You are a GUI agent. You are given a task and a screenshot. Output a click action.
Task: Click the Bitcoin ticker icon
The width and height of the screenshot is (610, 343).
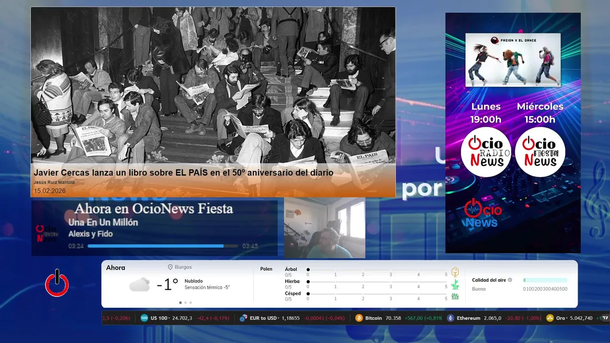point(359,318)
